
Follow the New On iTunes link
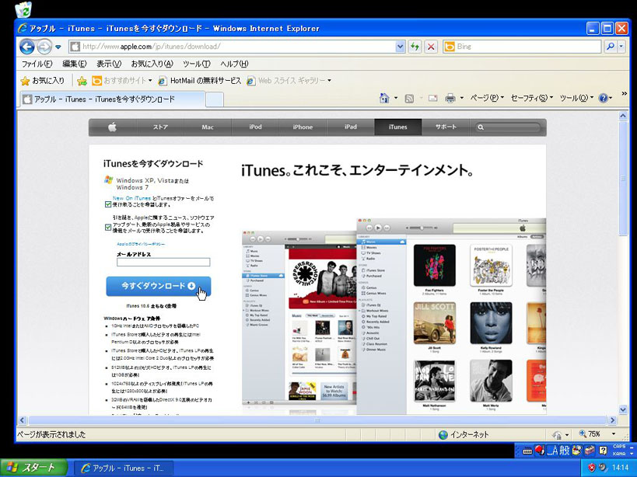tap(131, 198)
